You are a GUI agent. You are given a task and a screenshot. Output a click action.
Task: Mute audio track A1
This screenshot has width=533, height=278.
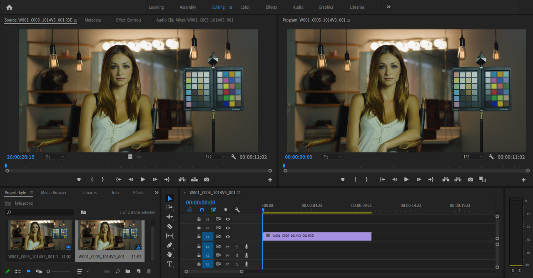click(228, 247)
